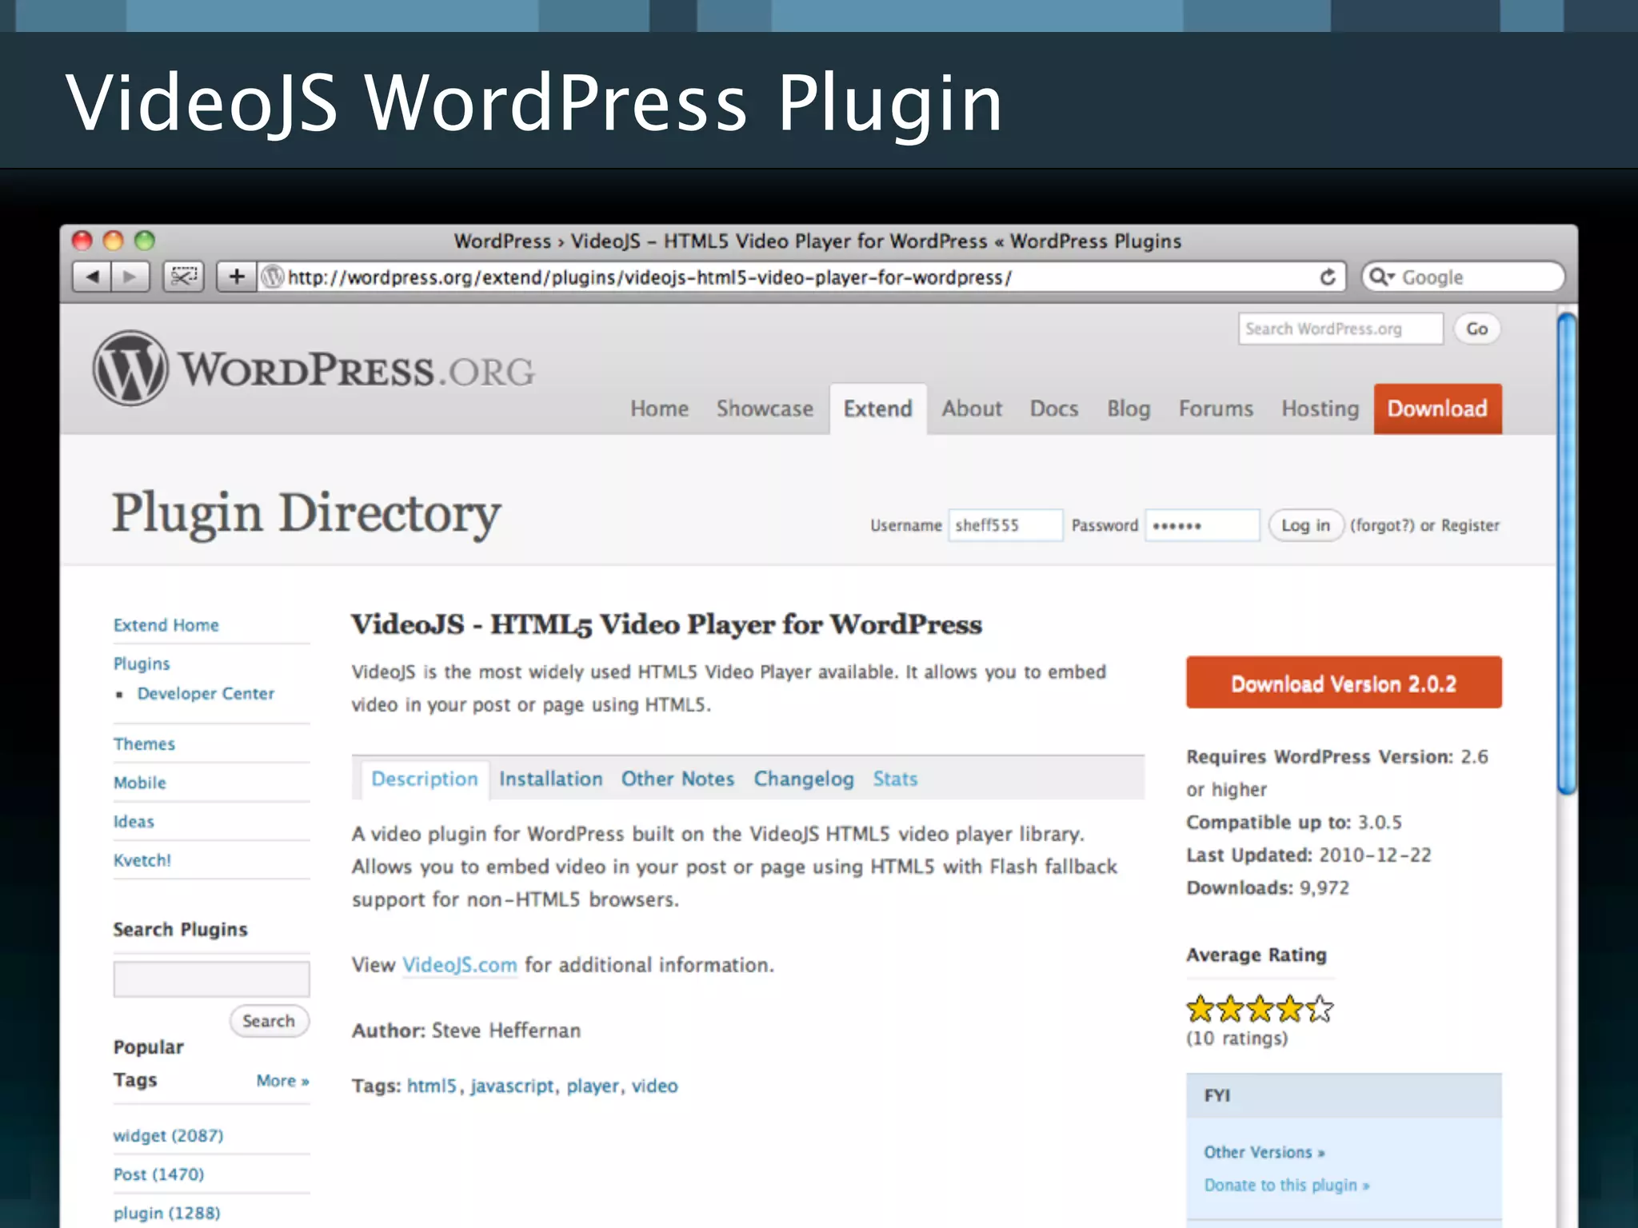Click the web clip scissors toolbar icon
Screen dimensions: 1638x1228
[183, 277]
